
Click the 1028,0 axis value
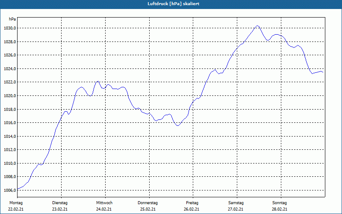click(10, 42)
